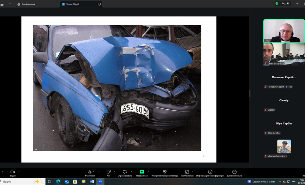Switch to the Конференция tab
The image size is (305, 185).
pos(26,4)
